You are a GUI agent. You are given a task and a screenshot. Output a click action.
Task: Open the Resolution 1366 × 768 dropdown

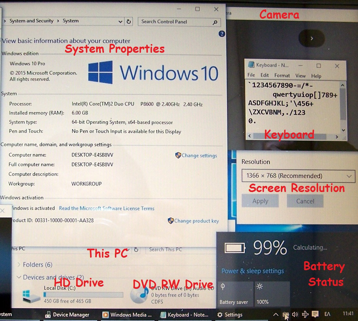point(298,176)
